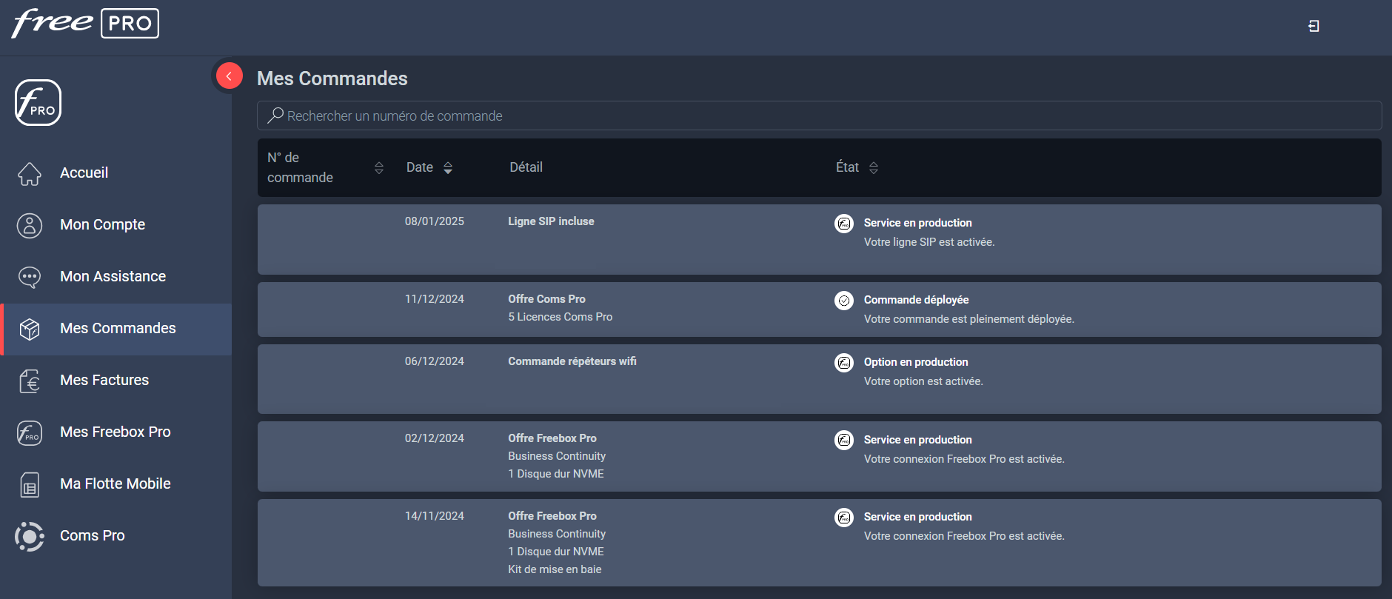Collapse the sidebar with red arrow button
Image resolution: width=1392 pixels, height=599 pixels.
pos(230,76)
